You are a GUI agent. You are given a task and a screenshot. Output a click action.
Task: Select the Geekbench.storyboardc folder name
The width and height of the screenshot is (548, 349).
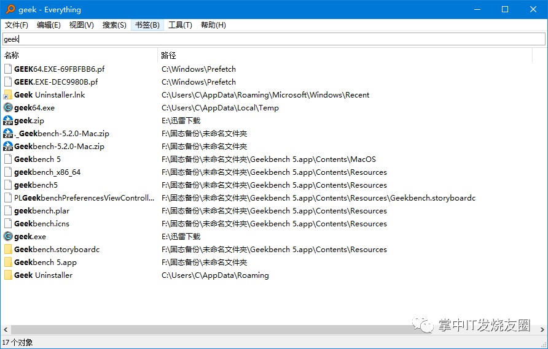[57, 250]
